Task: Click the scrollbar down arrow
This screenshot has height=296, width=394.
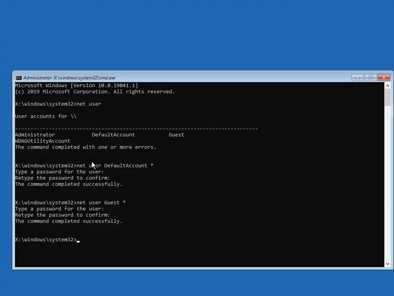Action: pyautogui.click(x=387, y=264)
